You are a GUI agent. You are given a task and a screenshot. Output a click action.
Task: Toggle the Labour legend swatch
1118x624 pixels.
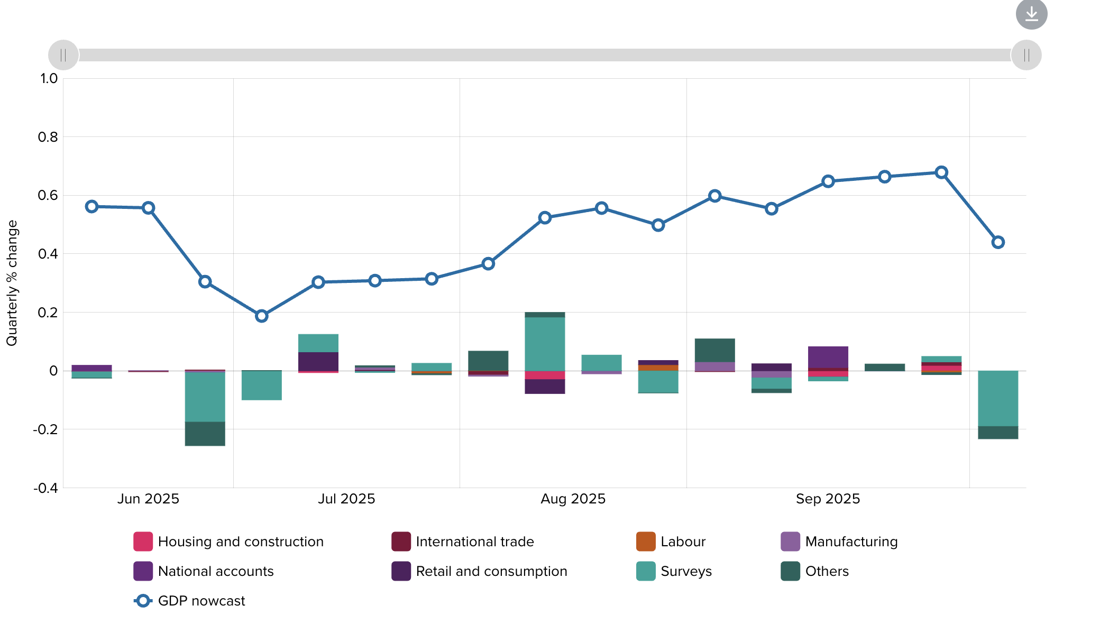point(646,542)
